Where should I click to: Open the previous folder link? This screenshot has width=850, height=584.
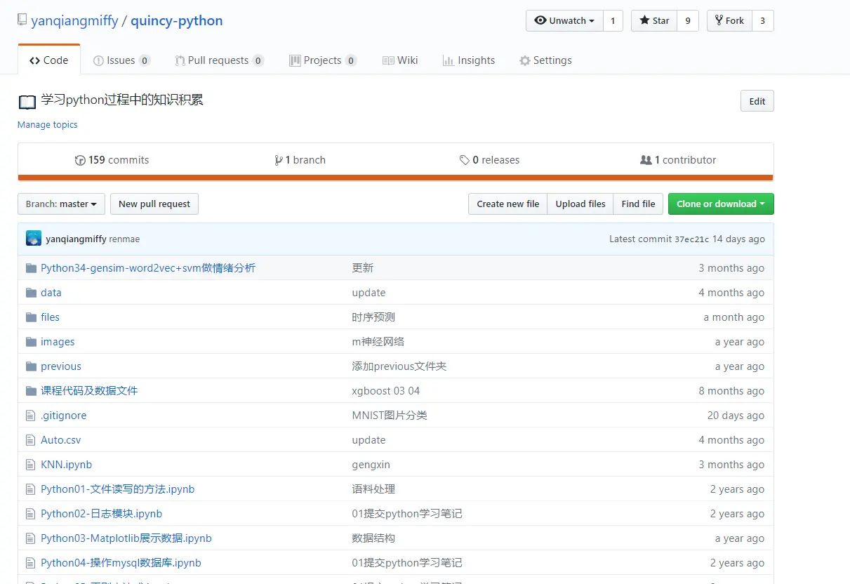click(61, 366)
